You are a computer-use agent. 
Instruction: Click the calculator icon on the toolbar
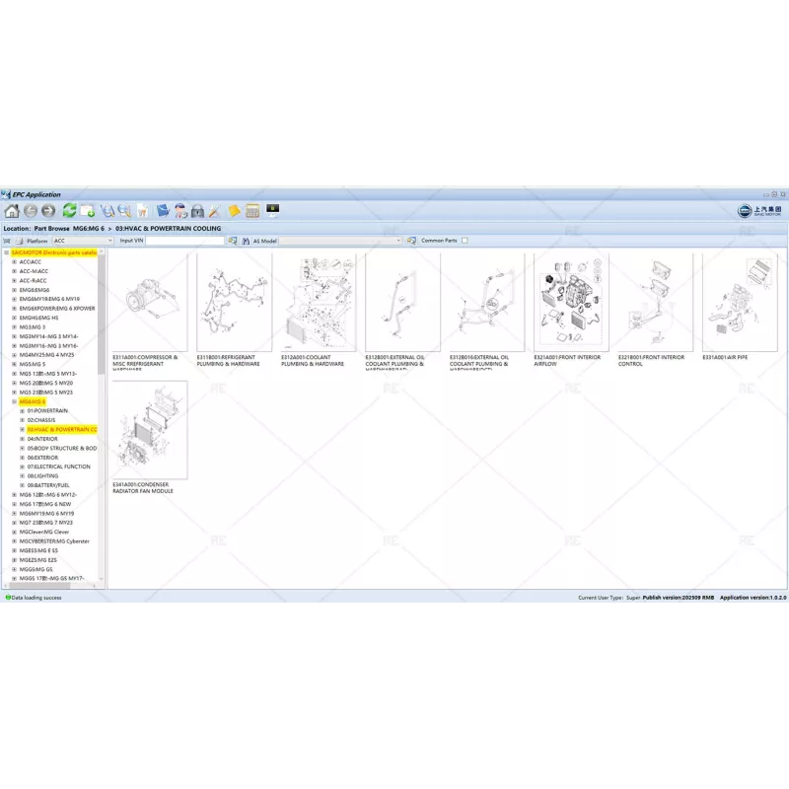pyautogui.click(x=253, y=210)
